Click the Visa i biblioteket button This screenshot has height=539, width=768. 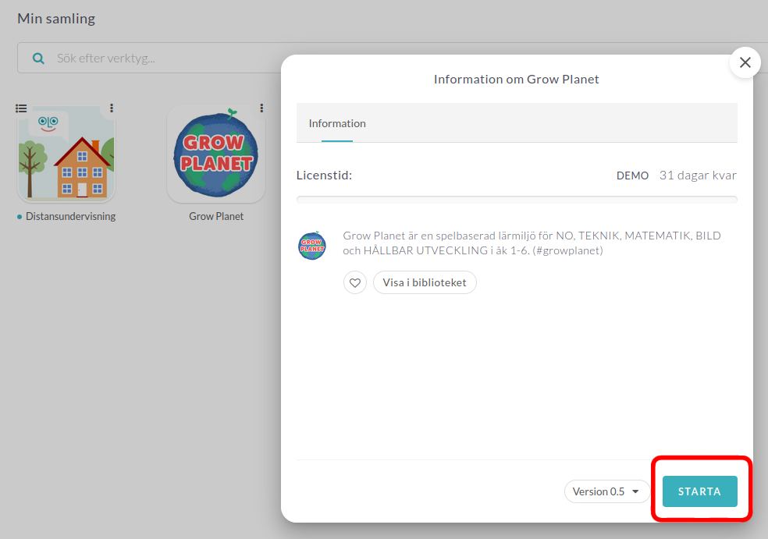[x=425, y=282]
